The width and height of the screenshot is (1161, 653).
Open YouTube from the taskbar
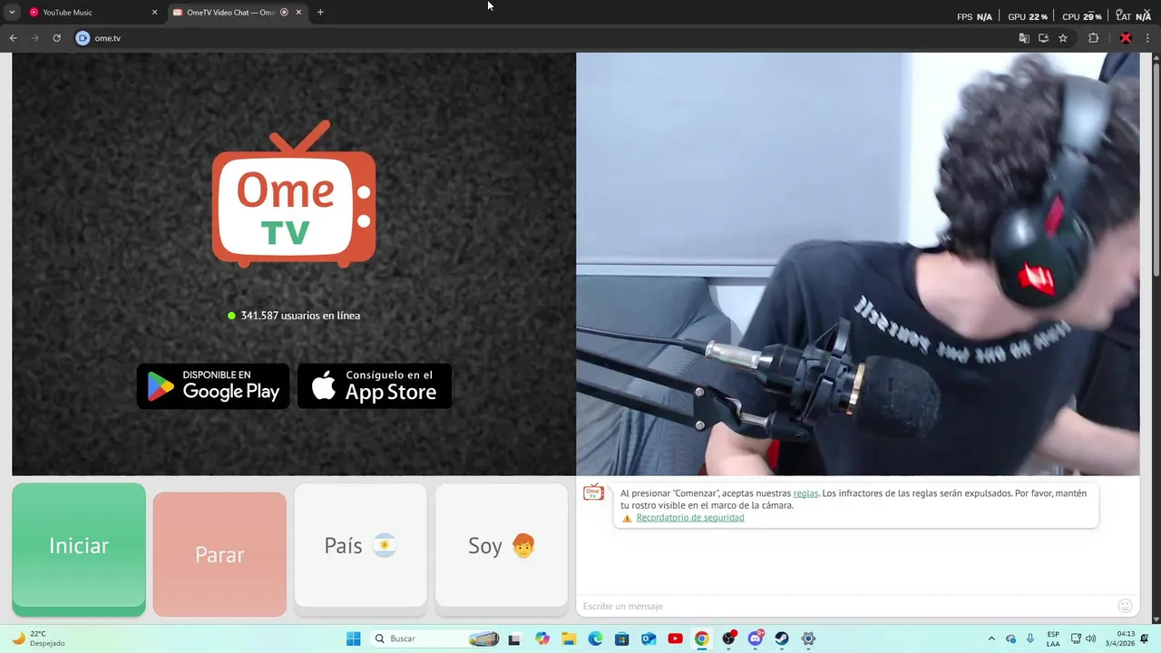click(675, 638)
